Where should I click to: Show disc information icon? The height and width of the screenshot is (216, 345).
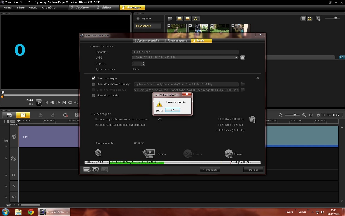98,153
